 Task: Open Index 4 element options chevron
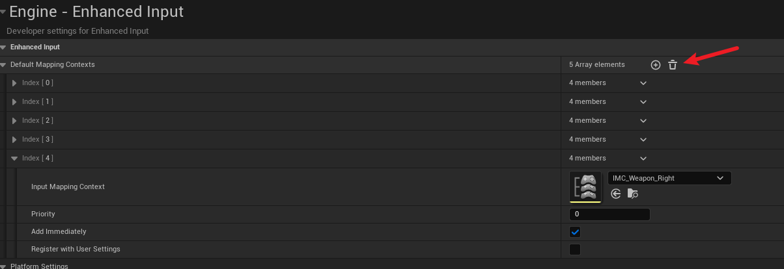click(x=643, y=159)
